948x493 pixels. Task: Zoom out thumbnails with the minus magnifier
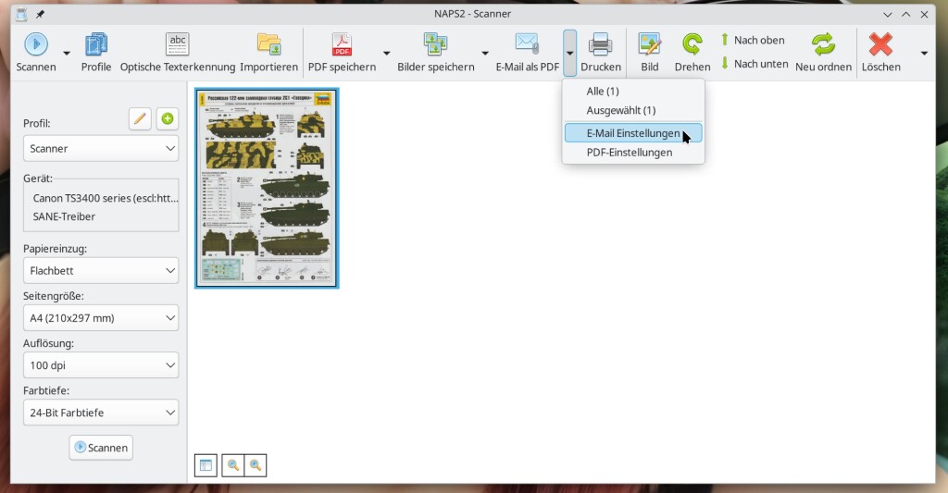[x=232, y=465]
